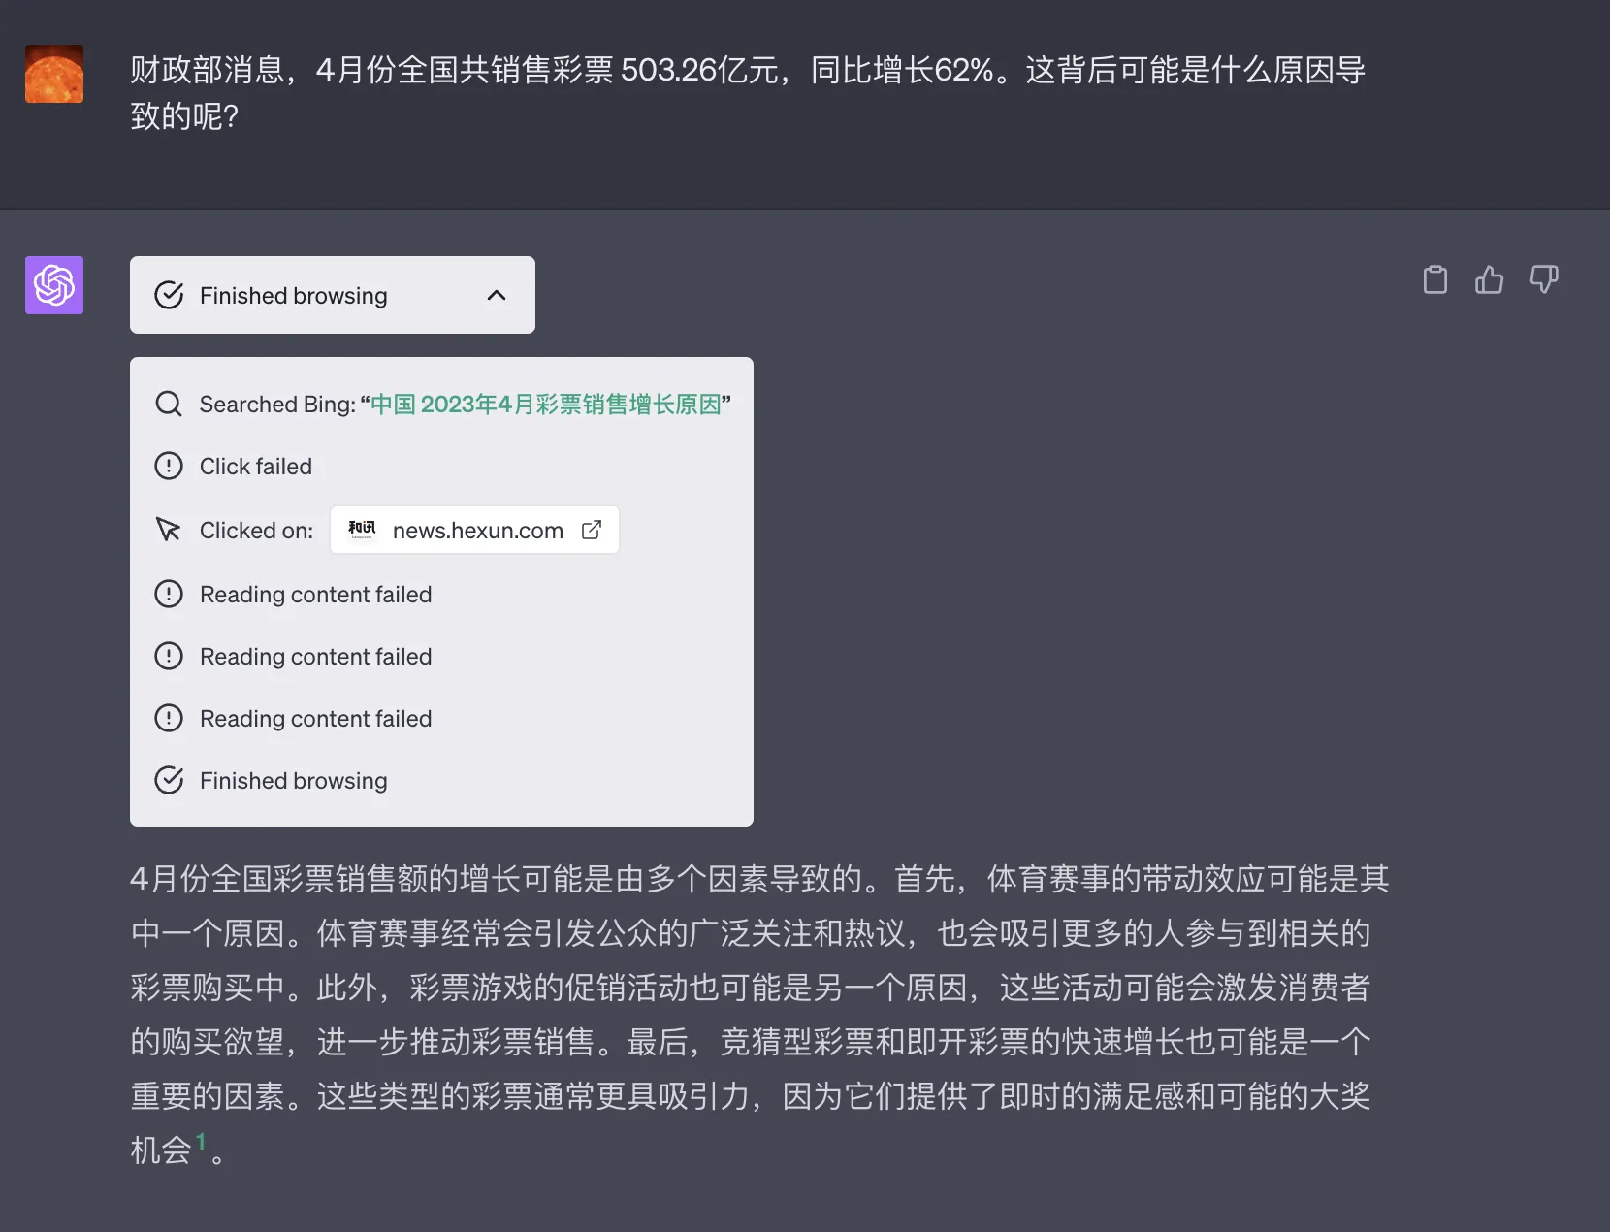
Task: Click the thumbs down icon
Action: [1543, 279]
